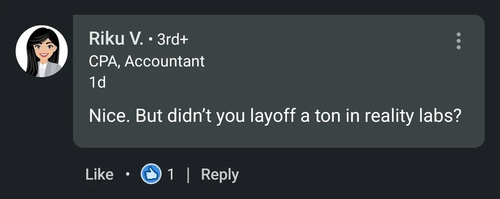Open the three-dot comment options menu
The image size is (500, 199).
458,41
